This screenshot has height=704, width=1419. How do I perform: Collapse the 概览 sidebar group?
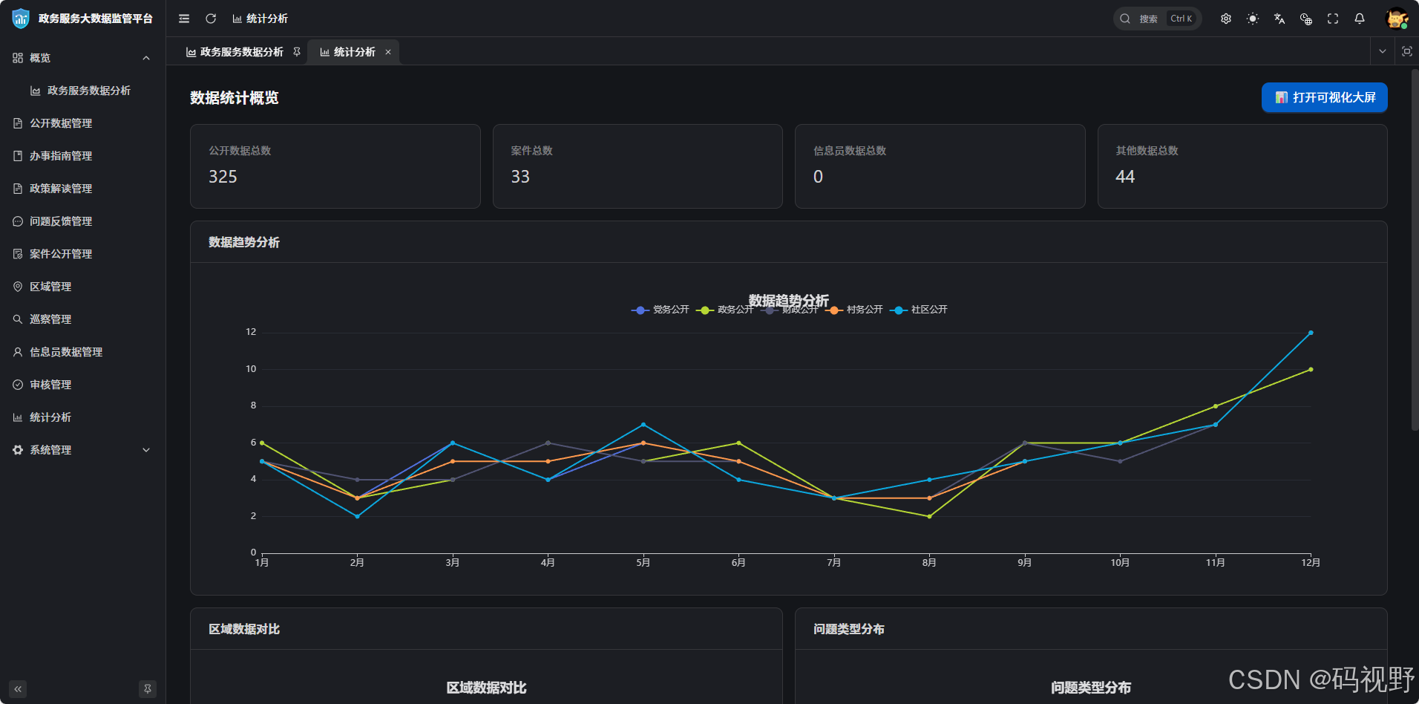click(x=82, y=58)
